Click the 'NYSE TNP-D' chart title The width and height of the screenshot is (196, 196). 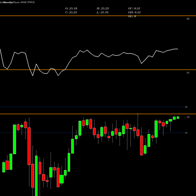point(27,2)
